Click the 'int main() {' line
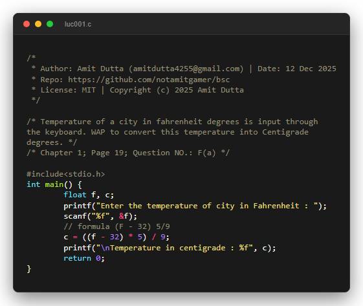This screenshot has width=363, height=306. 54,184
